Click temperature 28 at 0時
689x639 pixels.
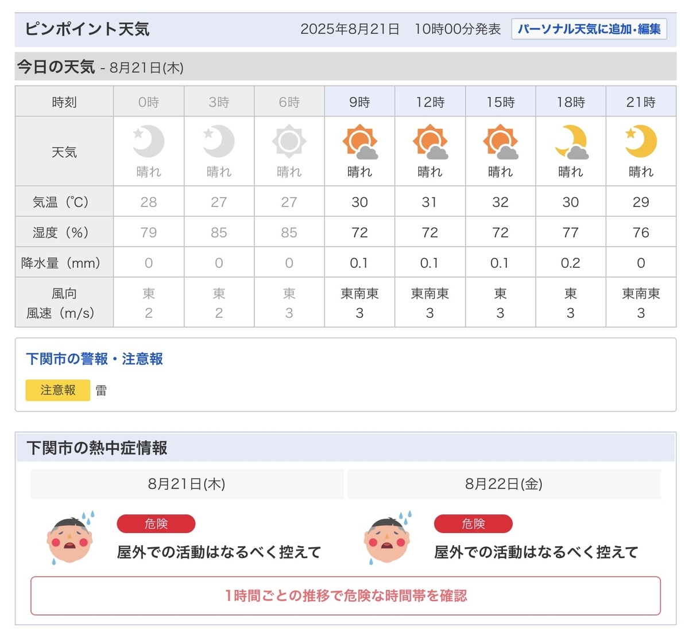[149, 202]
